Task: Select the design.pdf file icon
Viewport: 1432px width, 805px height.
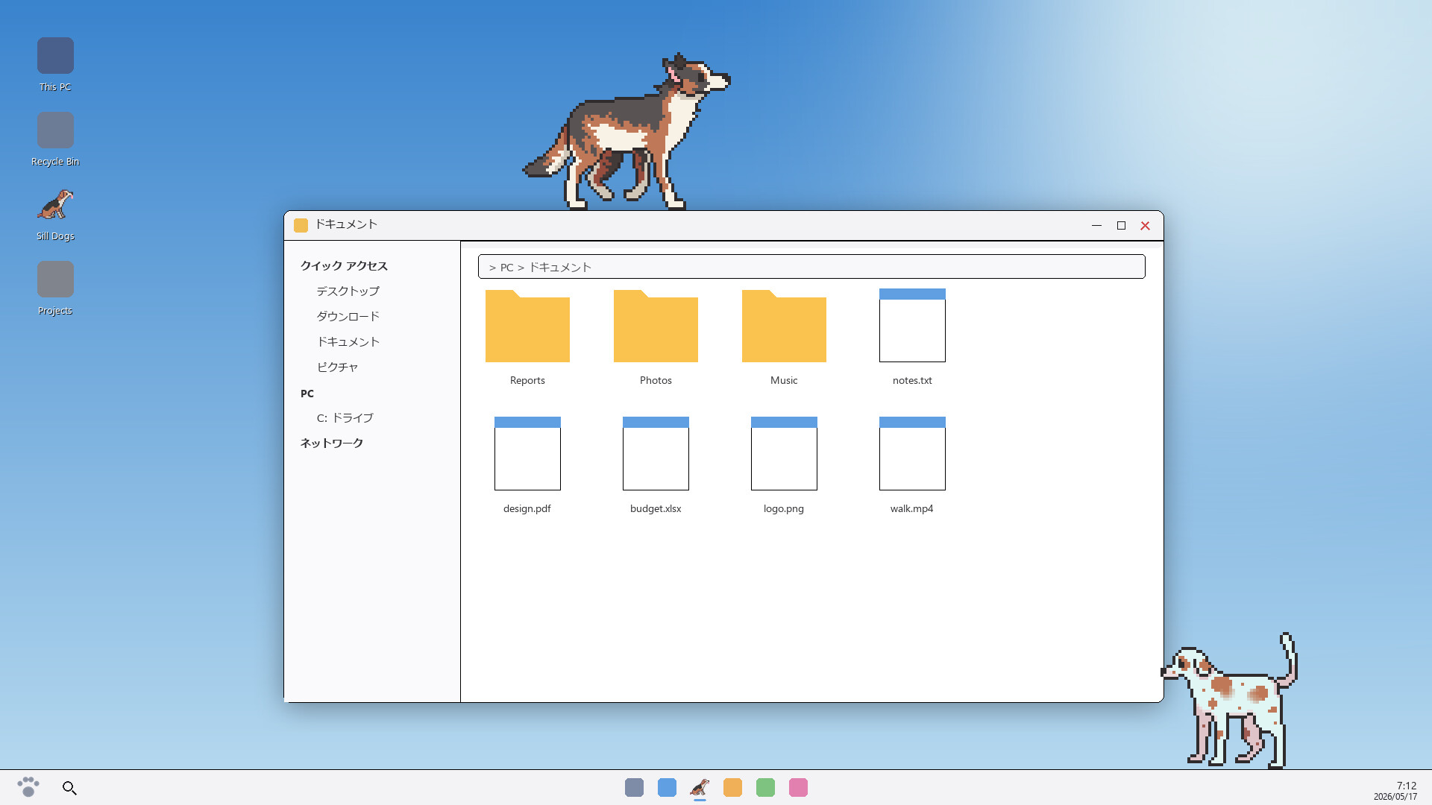Action: [527, 454]
